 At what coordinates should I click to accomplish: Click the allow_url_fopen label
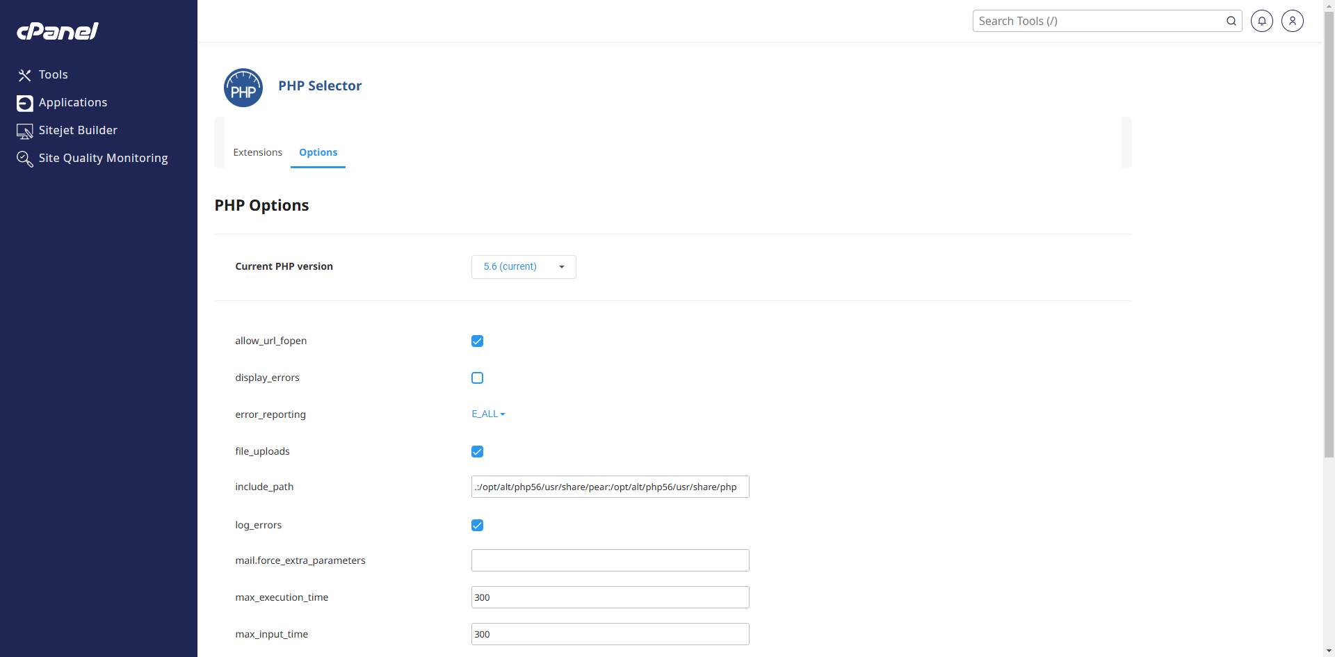coord(270,341)
